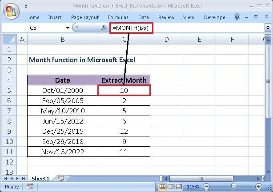Select month result cell showing 10
The width and height of the screenshot is (273, 192).
tap(124, 90)
